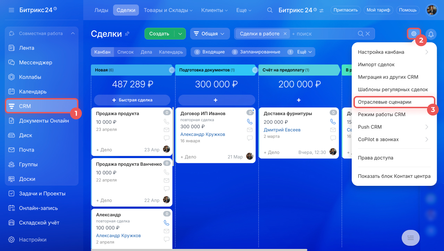Image resolution: width=444 pixels, height=251 pixels.
Task: Click Пригласить button
Action: click(x=345, y=10)
